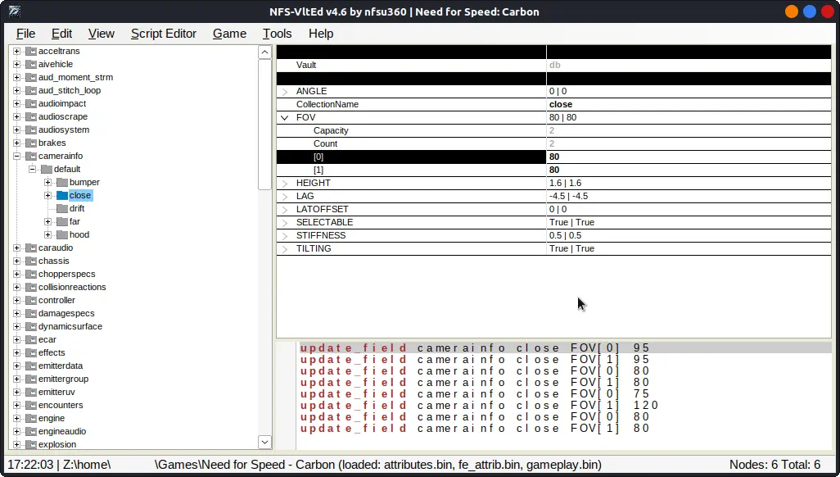Viewport: 840px width, 477px height.
Task: Expand the ANGLE property row
Action: tap(285, 92)
